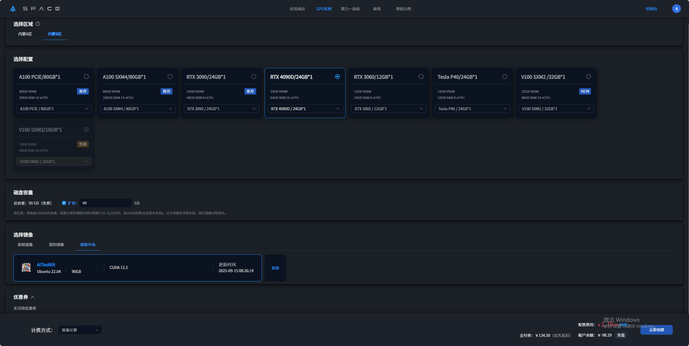Click the SPACE logo icon

(13, 9)
